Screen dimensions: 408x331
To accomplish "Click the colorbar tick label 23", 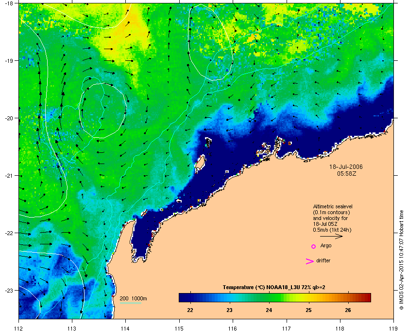I will pos(229,310).
